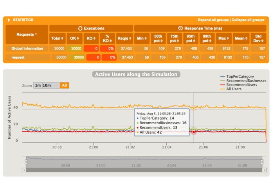The image size is (272, 193).
Task: Sort by 50th pct column
Action: (x=158, y=38)
